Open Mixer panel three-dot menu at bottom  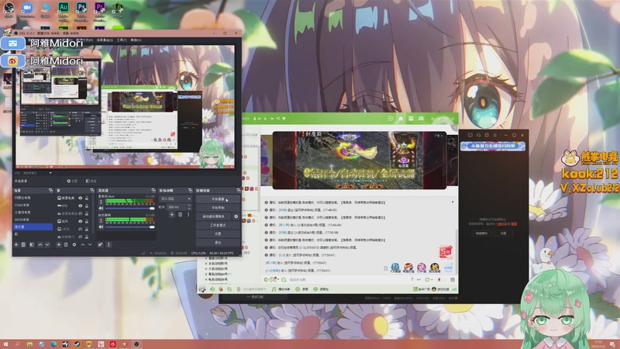tap(108, 245)
